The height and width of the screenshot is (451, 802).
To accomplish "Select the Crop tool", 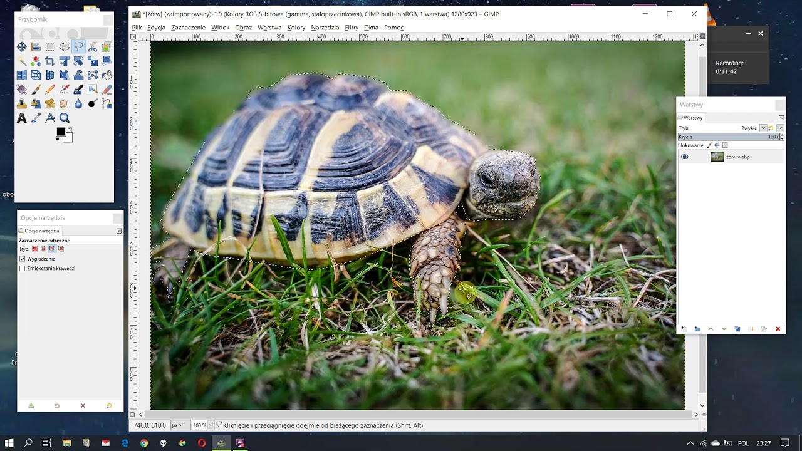I will pyautogui.click(x=50, y=61).
